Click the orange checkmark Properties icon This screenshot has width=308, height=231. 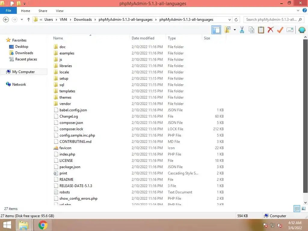[x=280, y=30]
